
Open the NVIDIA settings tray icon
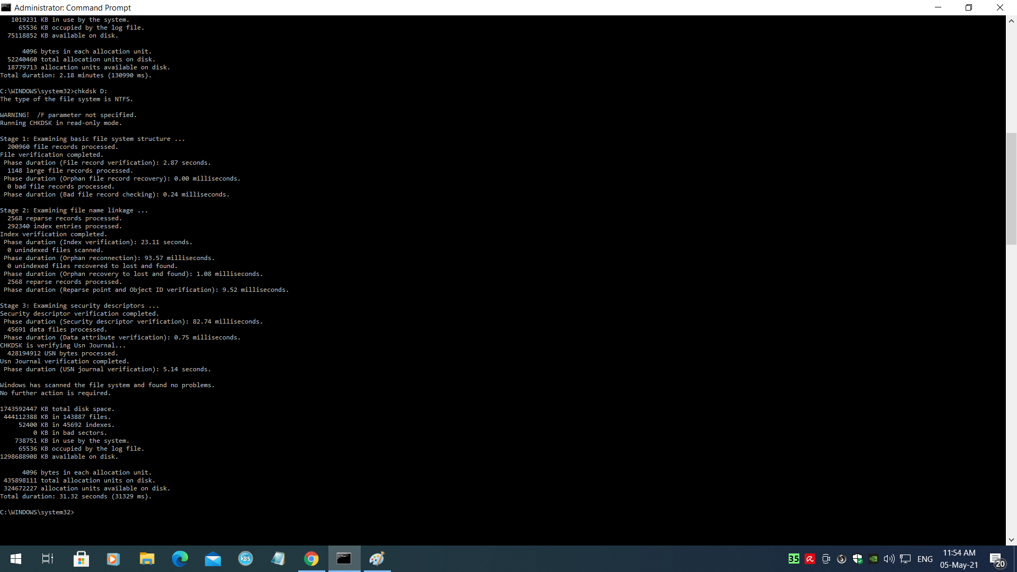tap(873, 559)
